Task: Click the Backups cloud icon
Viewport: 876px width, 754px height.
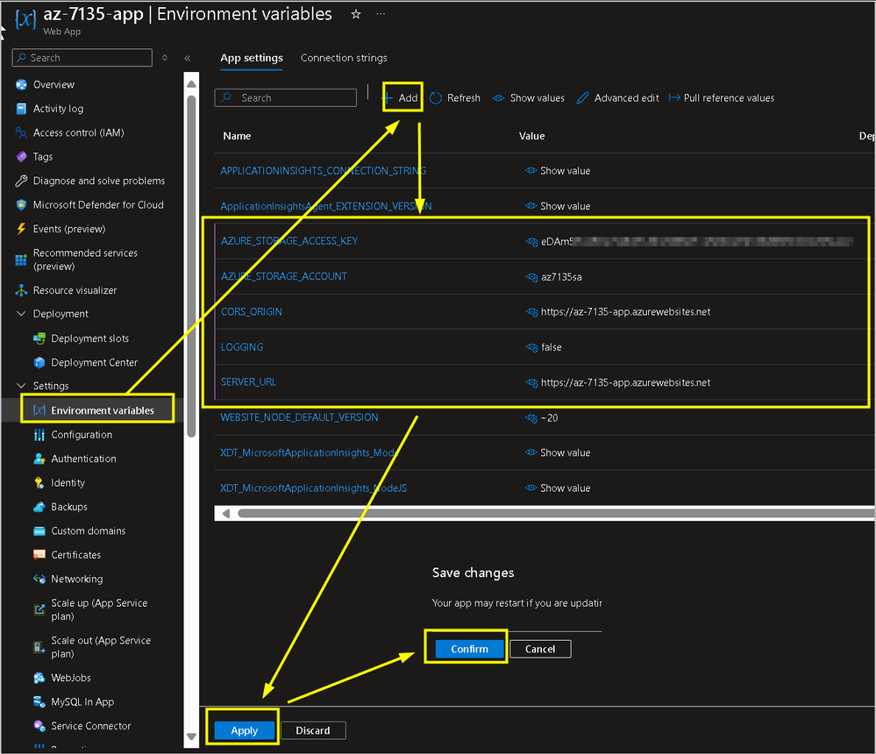Action: [x=39, y=507]
